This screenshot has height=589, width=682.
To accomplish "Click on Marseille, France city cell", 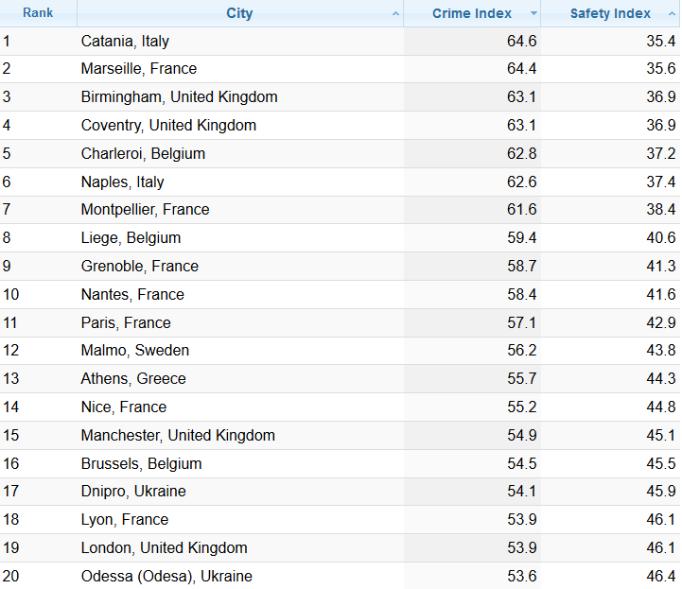I will [139, 69].
